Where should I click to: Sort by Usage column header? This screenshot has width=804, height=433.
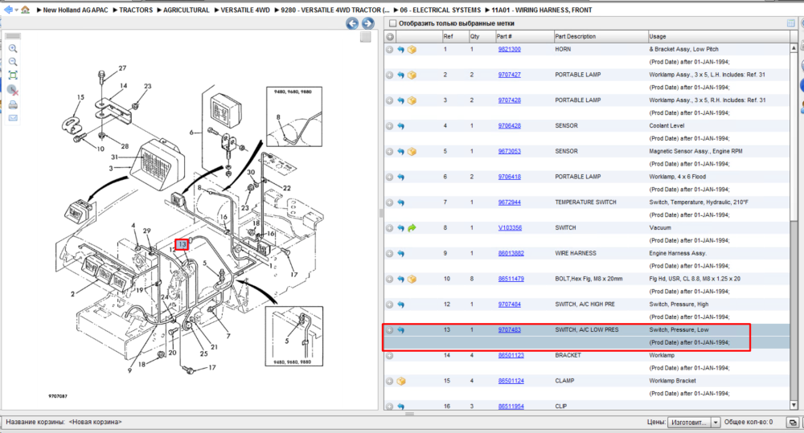719,36
